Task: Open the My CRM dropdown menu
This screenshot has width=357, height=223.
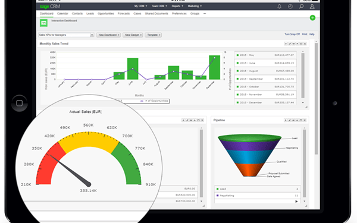Action: (140, 6)
